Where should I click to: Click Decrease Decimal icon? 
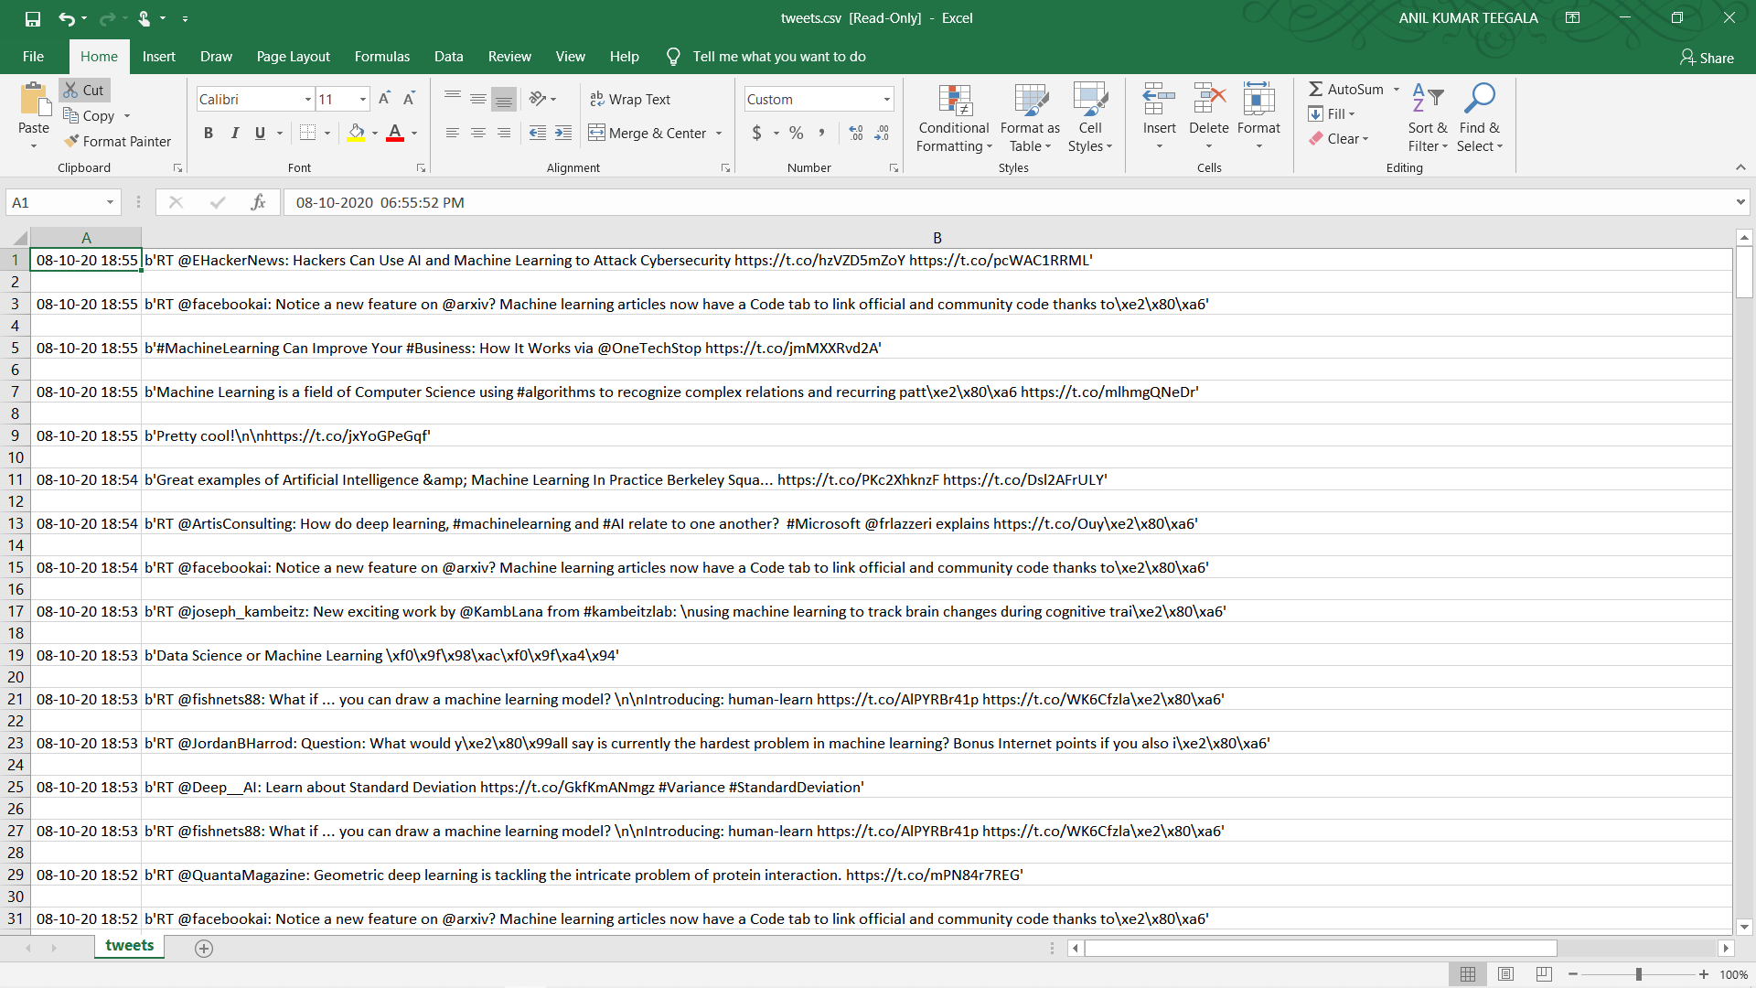pos(882,133)
